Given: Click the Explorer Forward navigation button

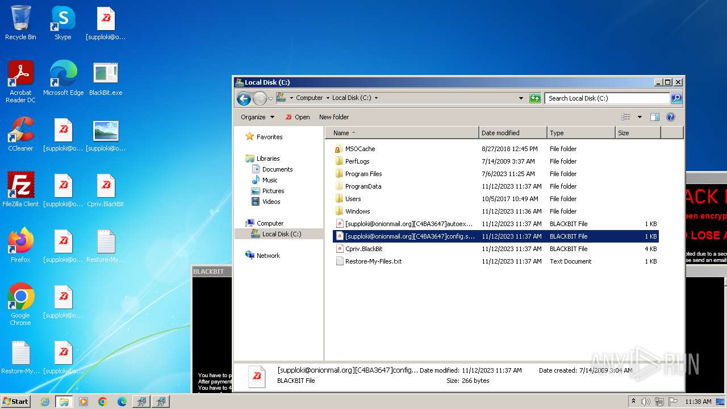Looking at the screenshot, I should tap(260, 98).
